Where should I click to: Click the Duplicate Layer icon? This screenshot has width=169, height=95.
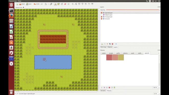[110, 44]
